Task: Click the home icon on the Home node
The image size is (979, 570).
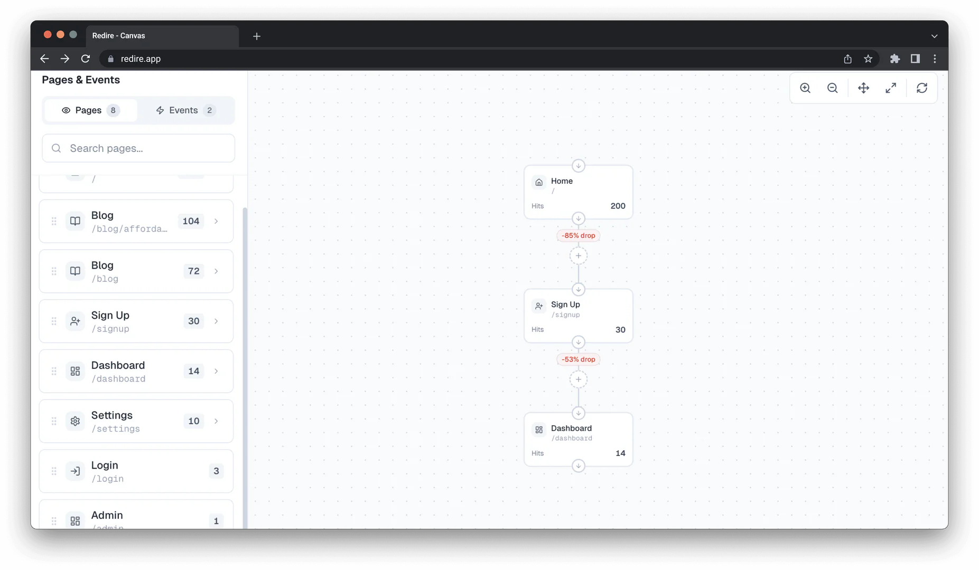Action: (538, 182)
